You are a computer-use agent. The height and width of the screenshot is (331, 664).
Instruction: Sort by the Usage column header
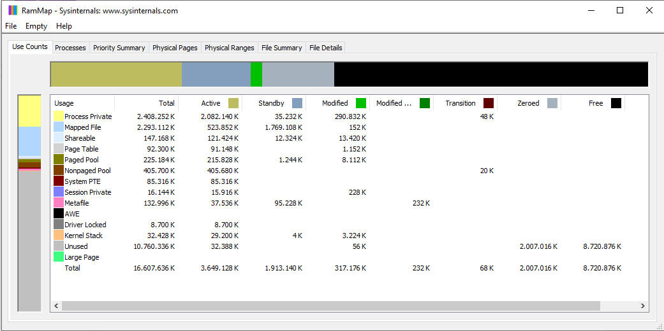coord(82,103)
